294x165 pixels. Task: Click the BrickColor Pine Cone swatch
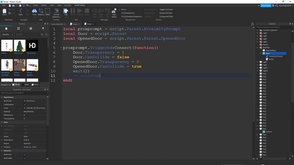pos(24,101)
